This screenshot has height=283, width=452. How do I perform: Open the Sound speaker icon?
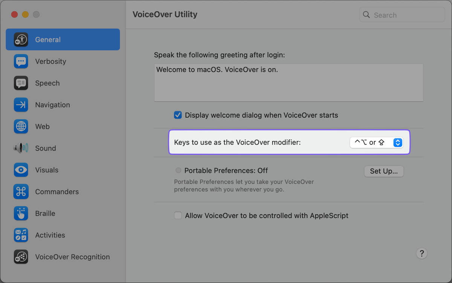click(x=21, y=148)
